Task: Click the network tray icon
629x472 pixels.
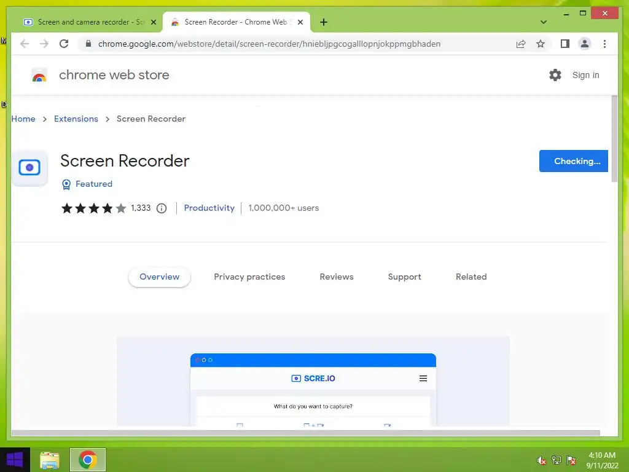Action: (x=557, y=460)
